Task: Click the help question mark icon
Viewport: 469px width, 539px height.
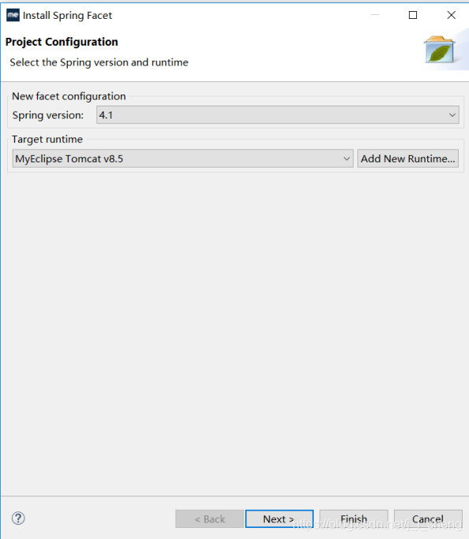Action: [18, 518]
